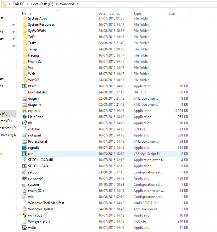
Task: Expand the chevron before This PC
Action: (10, 4)
